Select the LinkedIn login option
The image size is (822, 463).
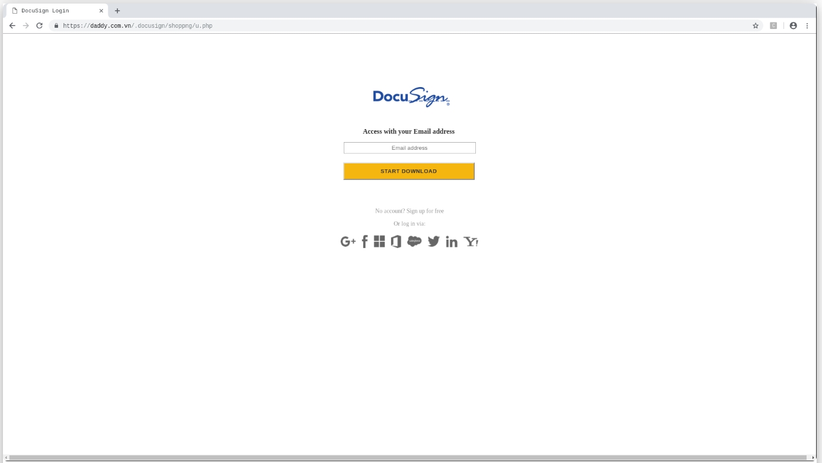point(451,242)
